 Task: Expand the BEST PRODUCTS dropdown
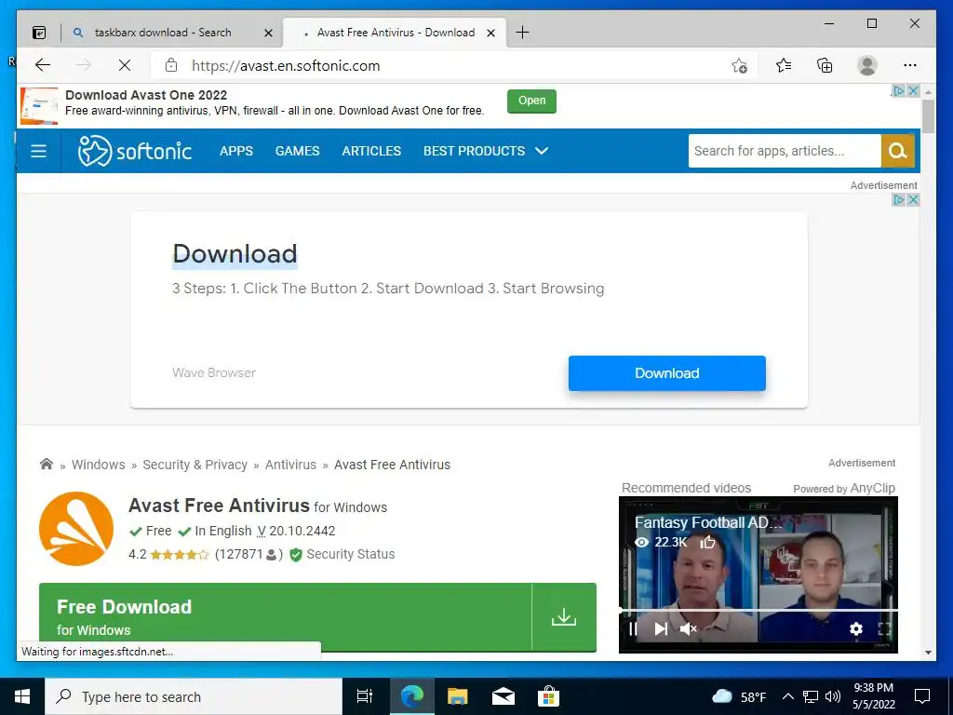[486, 151]
